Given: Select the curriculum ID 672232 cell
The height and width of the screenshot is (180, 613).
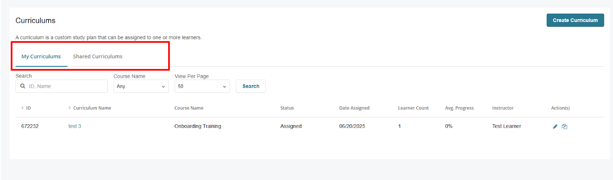Looking at the screenshot, I should tap(30, 126).
